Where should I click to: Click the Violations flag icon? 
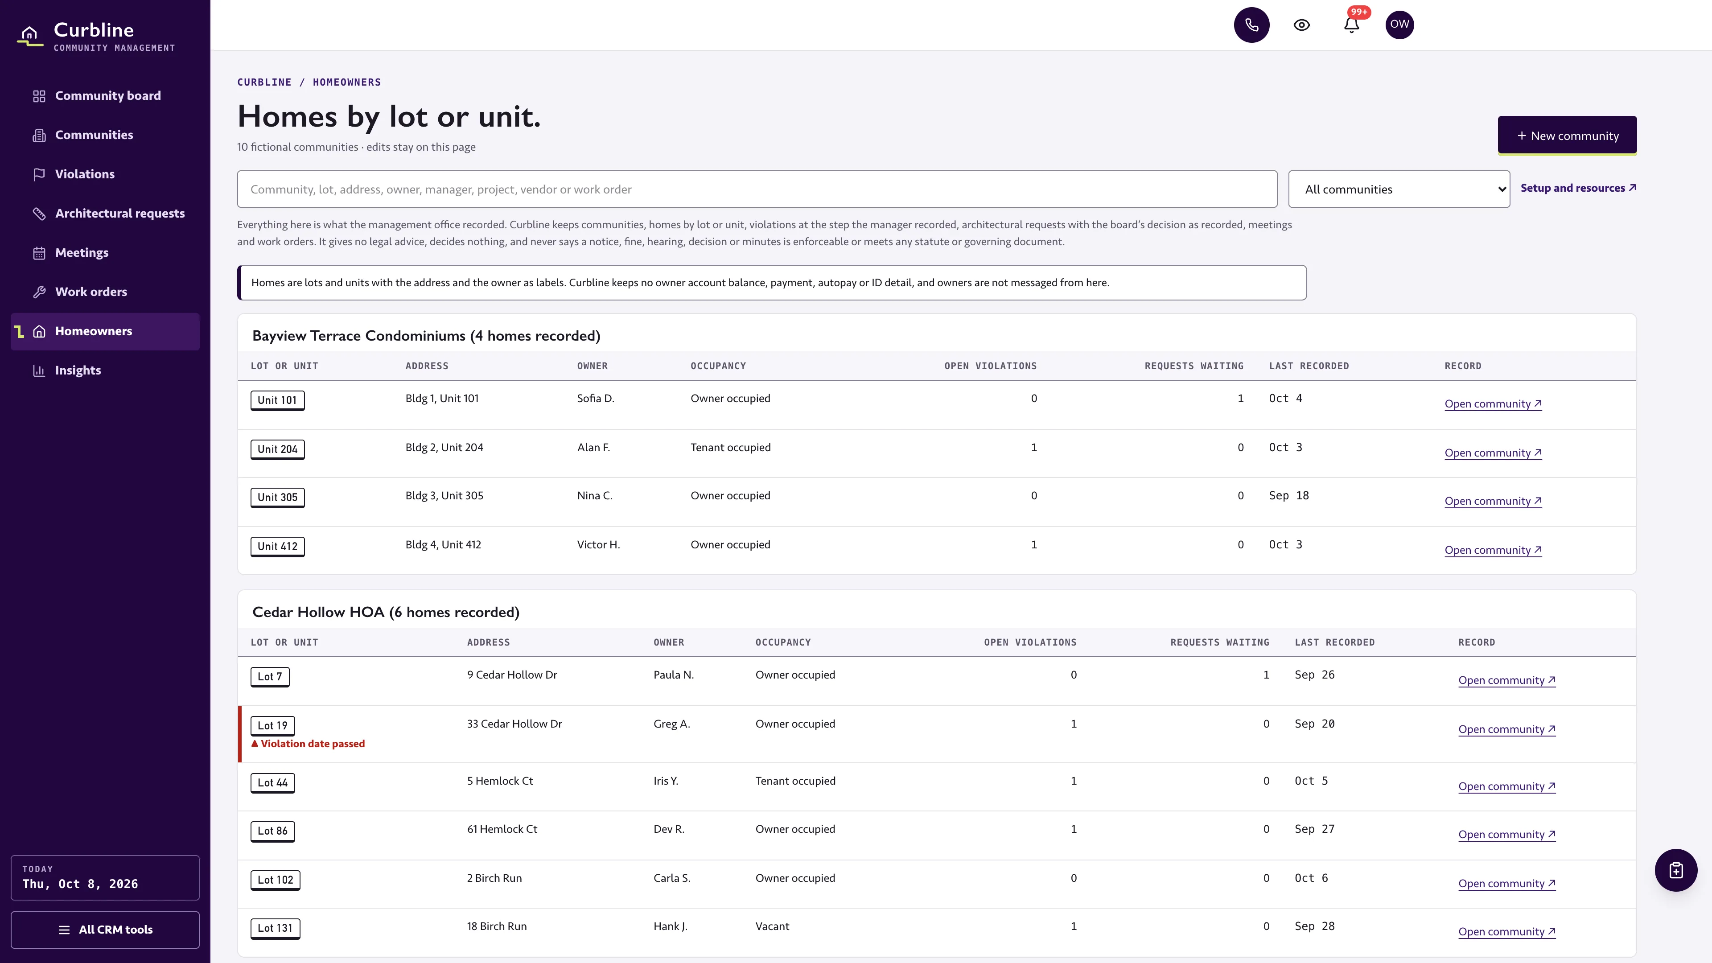(x=39, y=175)
